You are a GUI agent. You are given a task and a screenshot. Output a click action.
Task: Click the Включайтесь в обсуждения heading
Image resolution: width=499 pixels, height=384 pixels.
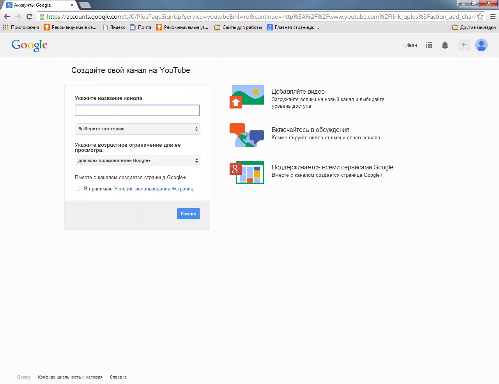(310, 130)
